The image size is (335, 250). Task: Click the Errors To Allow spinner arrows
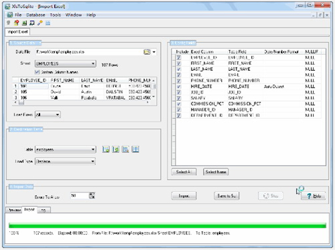[92, 196]
